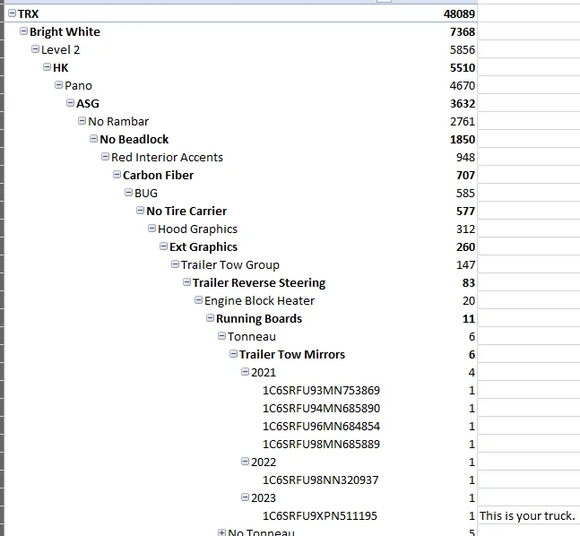Screen dimensions: 580x536
Task: Click the 'This is your truck.' cell
Action: [x=527, y=515]
